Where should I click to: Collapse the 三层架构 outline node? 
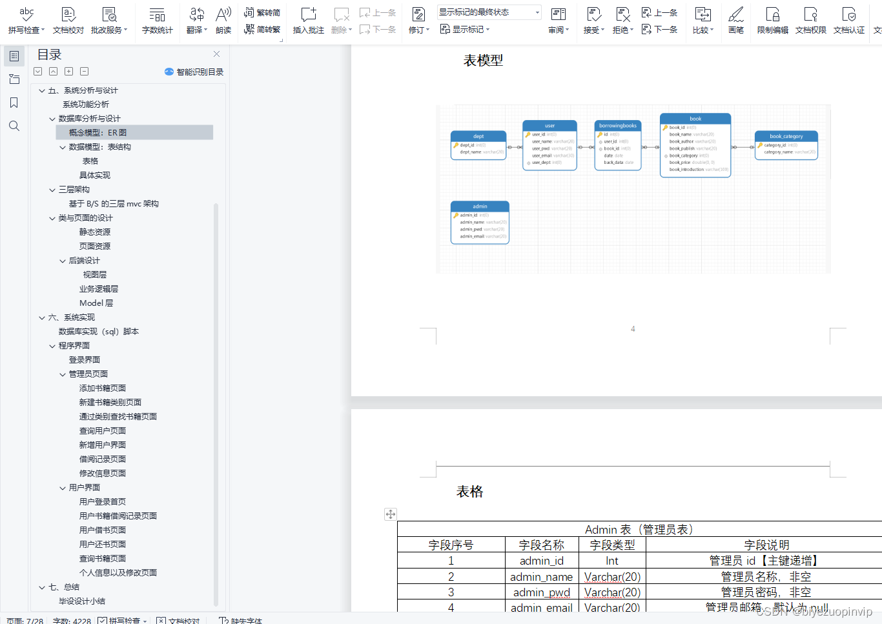point(52,190)
